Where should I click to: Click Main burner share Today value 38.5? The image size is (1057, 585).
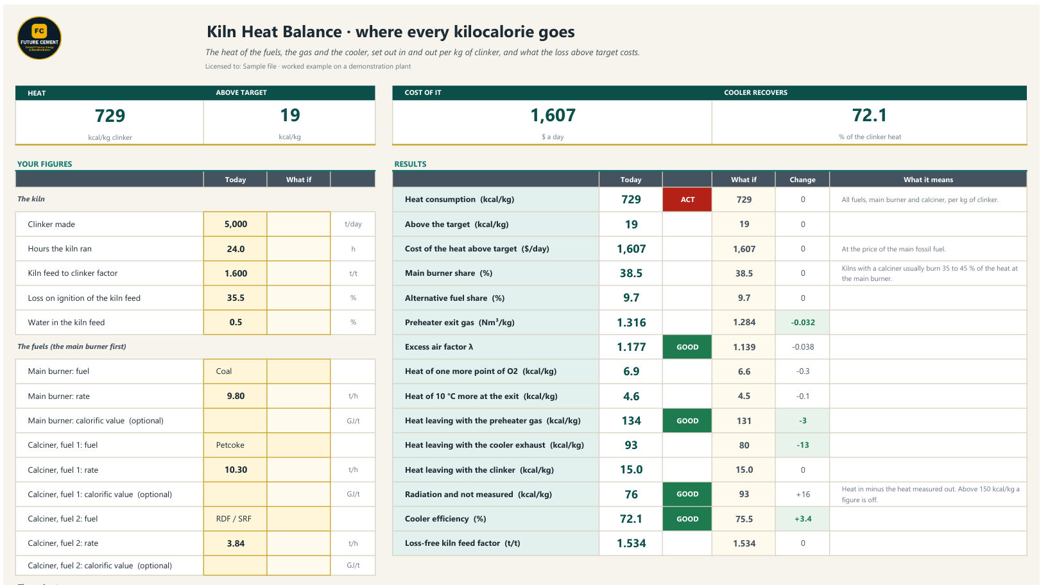coord(631,273)
